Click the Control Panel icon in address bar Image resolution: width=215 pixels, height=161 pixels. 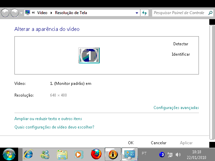point(28,13)
